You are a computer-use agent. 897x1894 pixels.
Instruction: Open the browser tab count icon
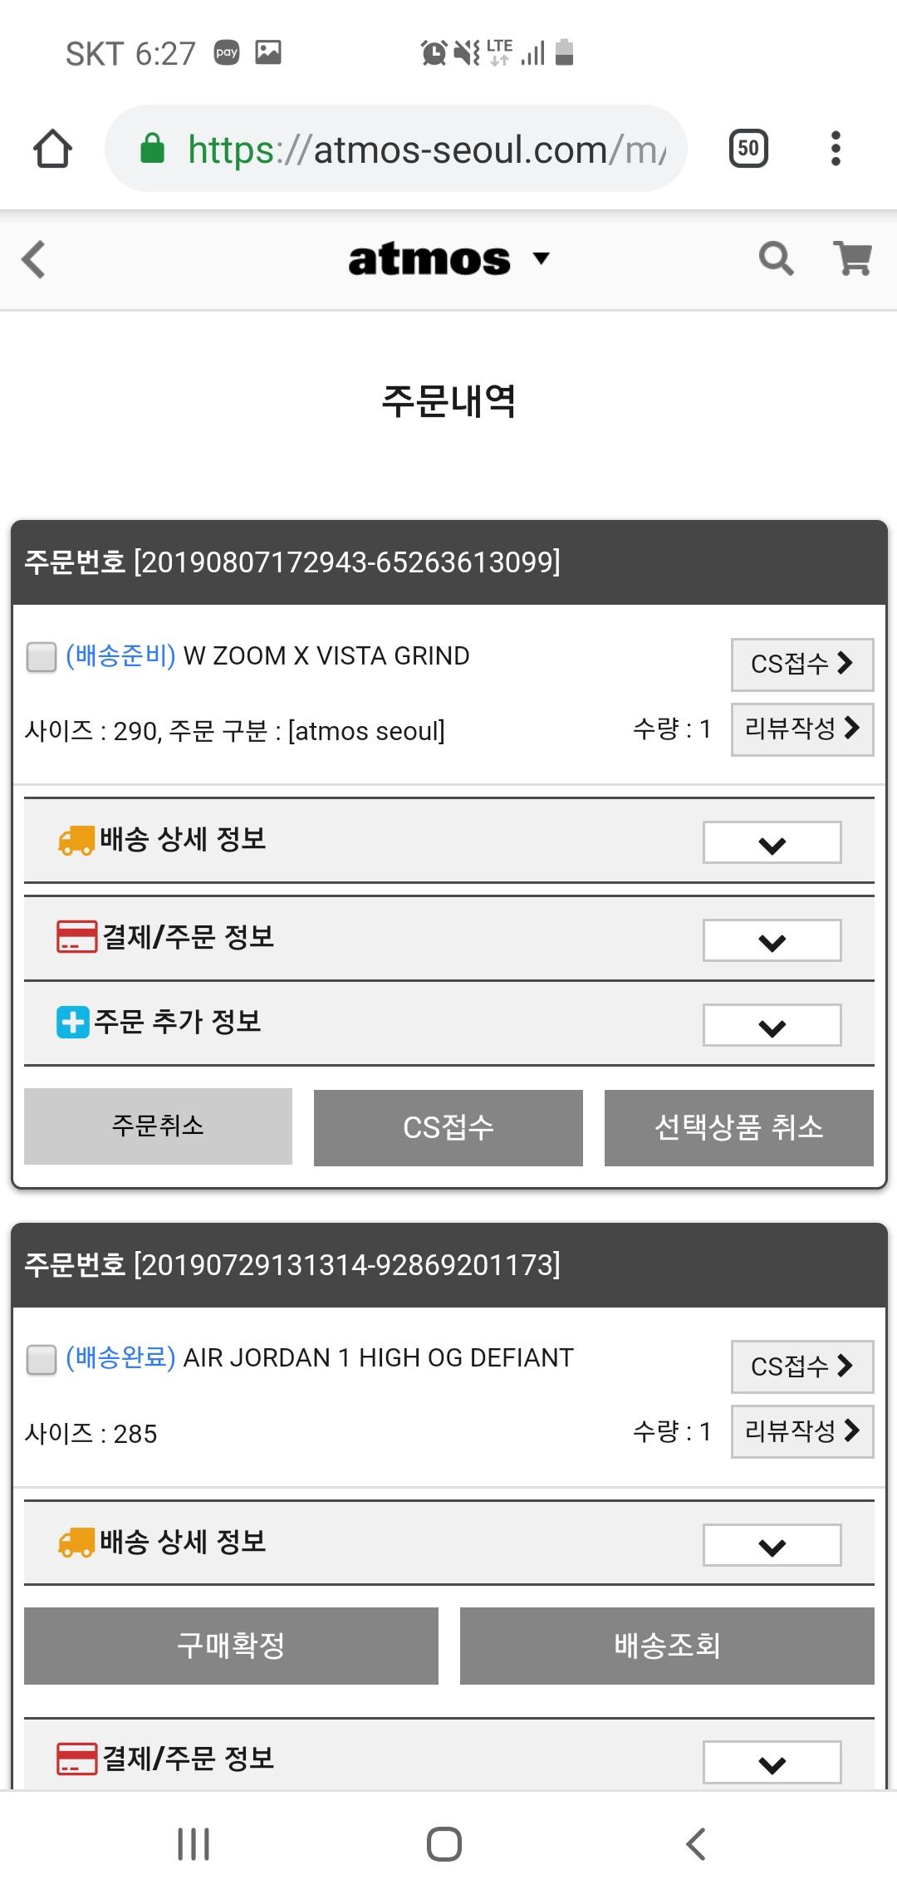747,150
